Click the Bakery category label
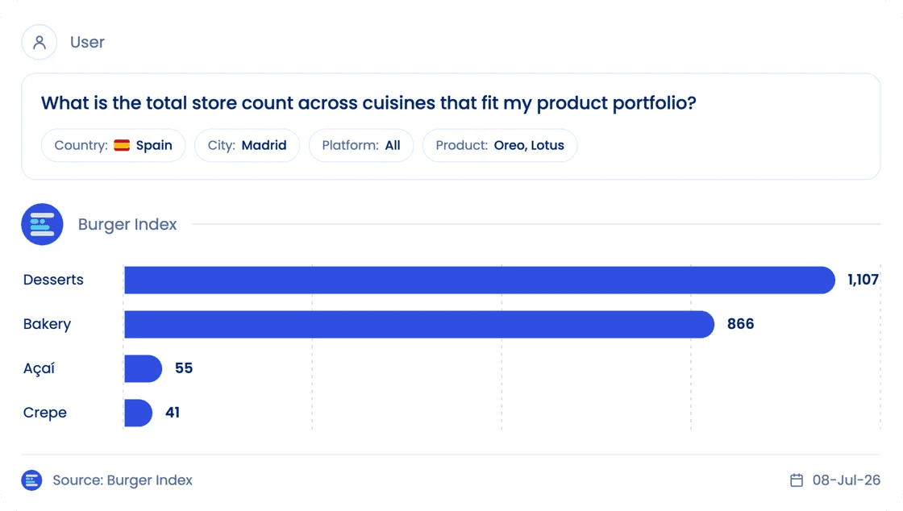The image size is (903, 511). tap(48, 324)
